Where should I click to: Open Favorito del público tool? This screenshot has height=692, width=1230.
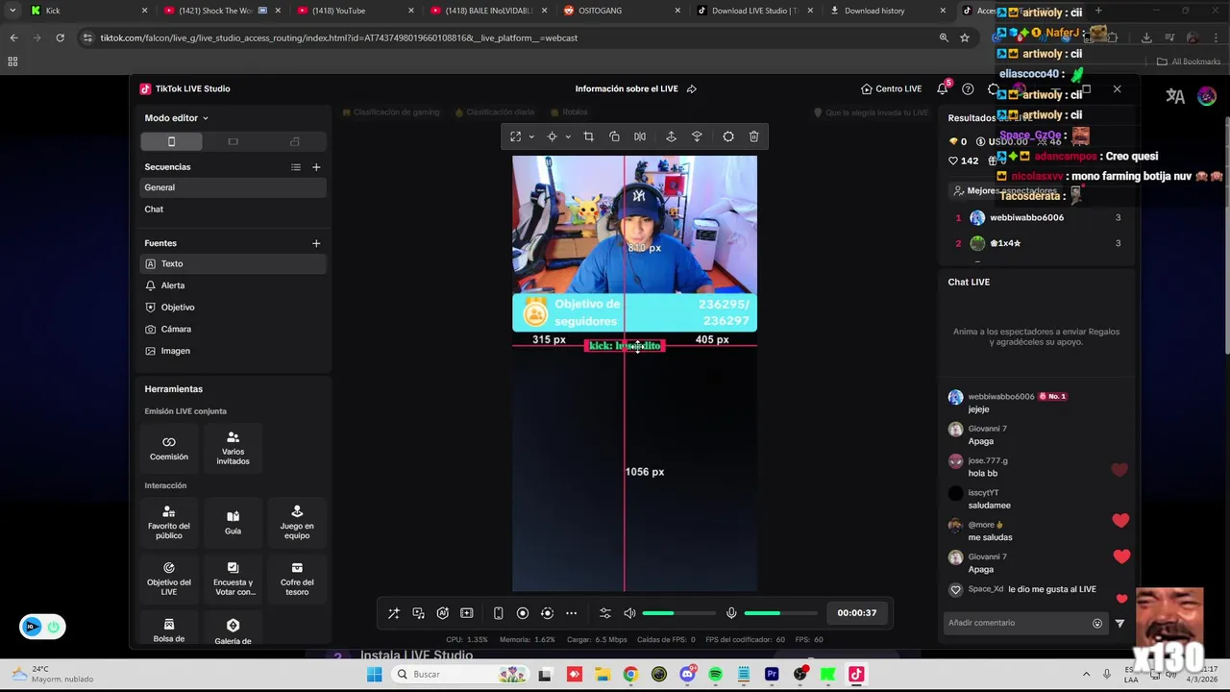tap(169, 522)
